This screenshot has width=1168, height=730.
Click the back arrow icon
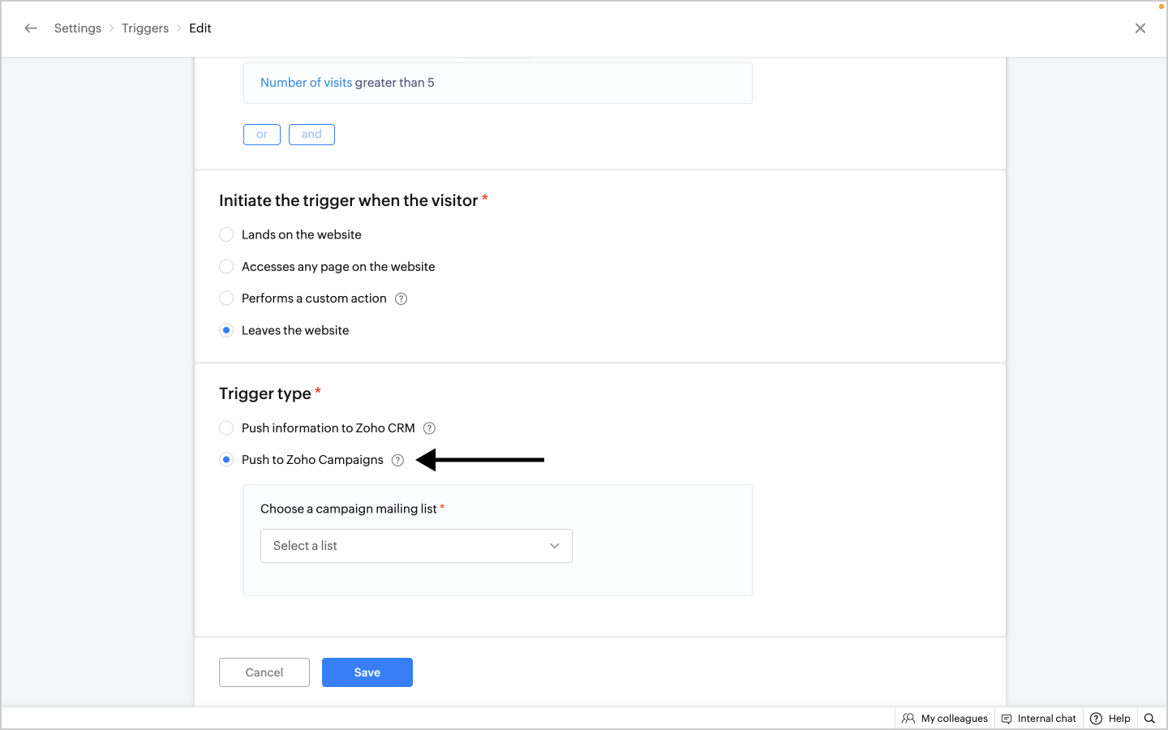point(31,28)
